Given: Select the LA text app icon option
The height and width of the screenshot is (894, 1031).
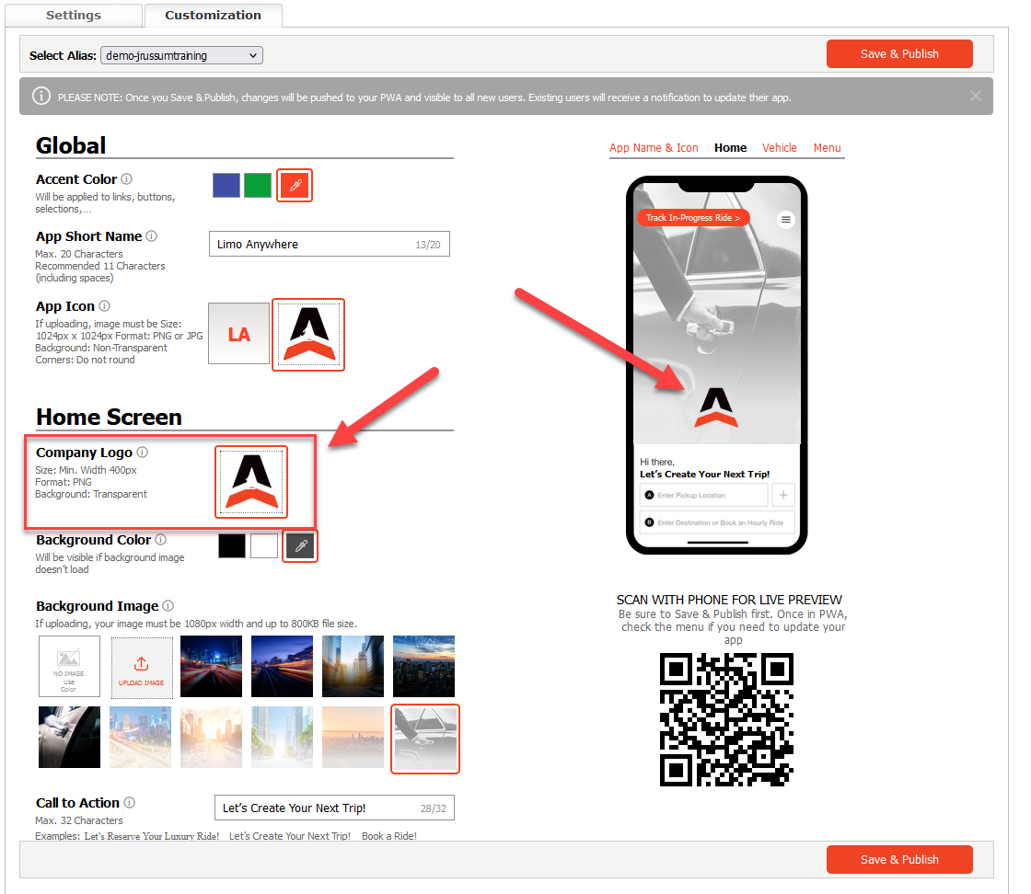Looking at the screenshot, I should click(x=239, y=334).
